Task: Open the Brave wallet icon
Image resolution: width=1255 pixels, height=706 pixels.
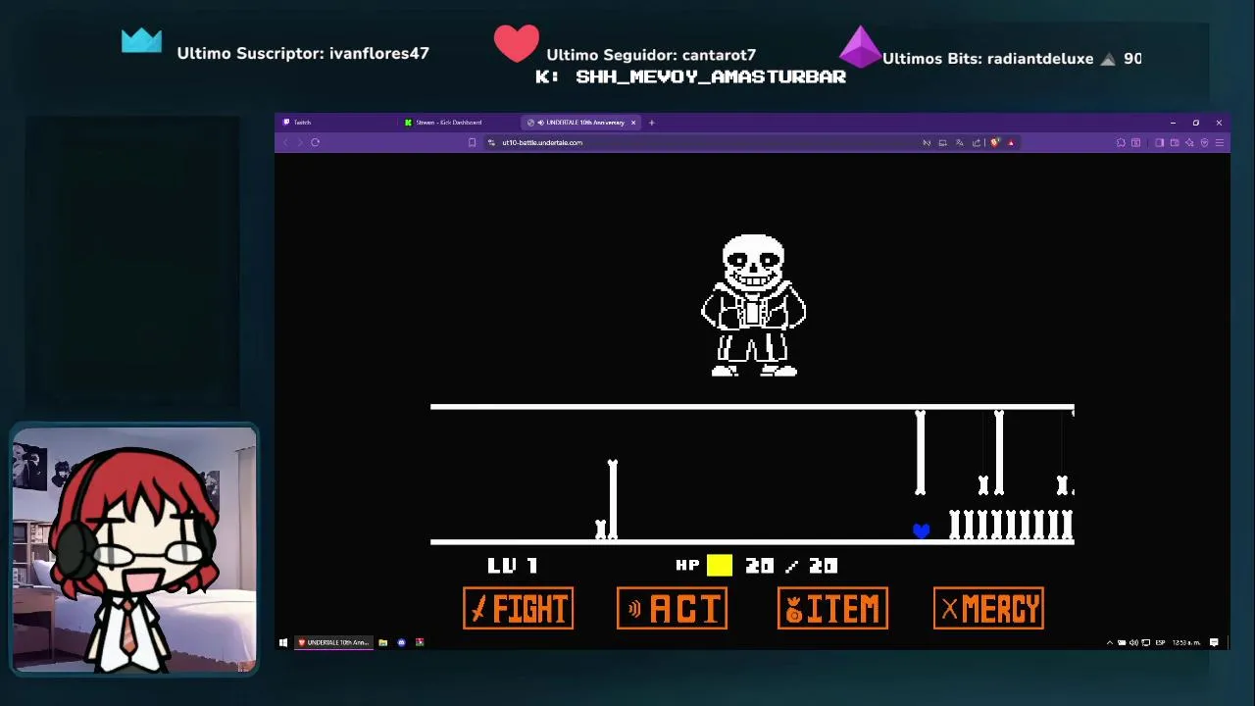Action: [1175, 142]
